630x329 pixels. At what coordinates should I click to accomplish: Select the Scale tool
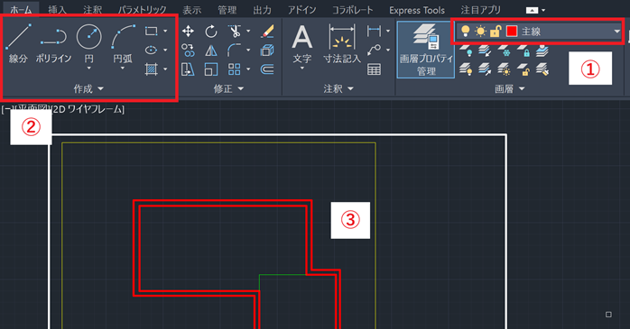[x=211, y=69]
